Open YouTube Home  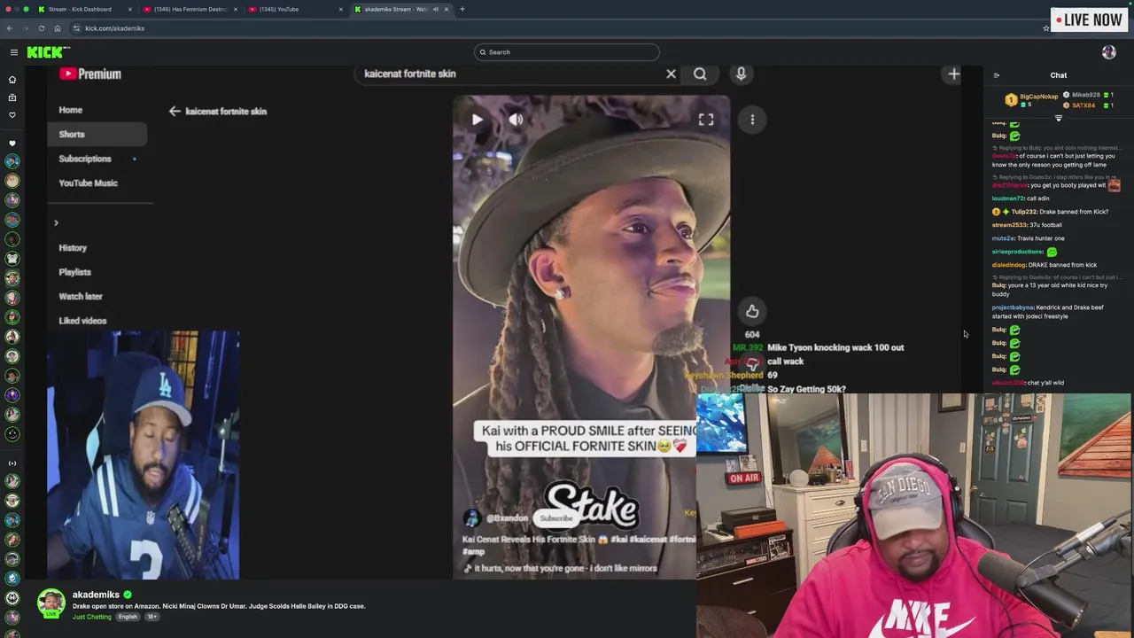tap(71, 110)
